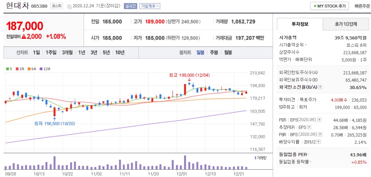Select the 3개월 line chart period

67,52
